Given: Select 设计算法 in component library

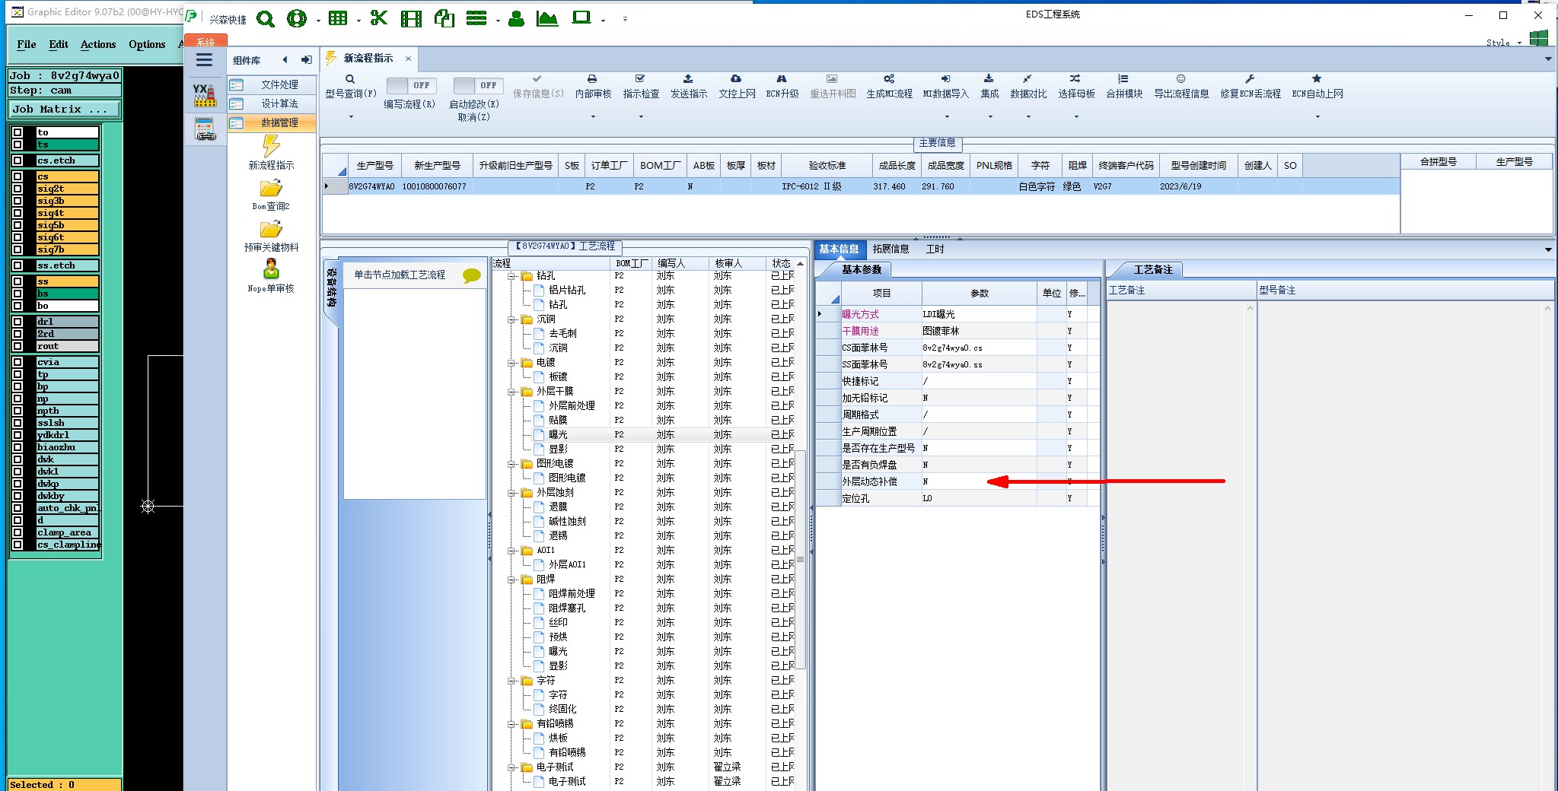Looking at the screenshot, I should [x=272, y=103].
